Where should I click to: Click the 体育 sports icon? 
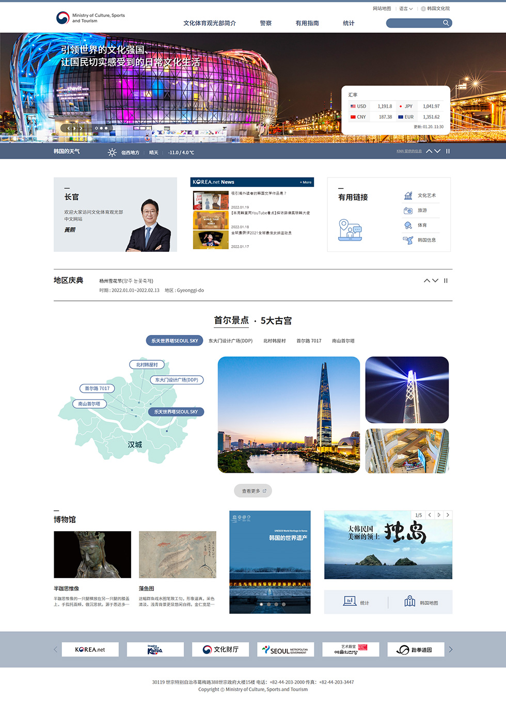point(408,225)
